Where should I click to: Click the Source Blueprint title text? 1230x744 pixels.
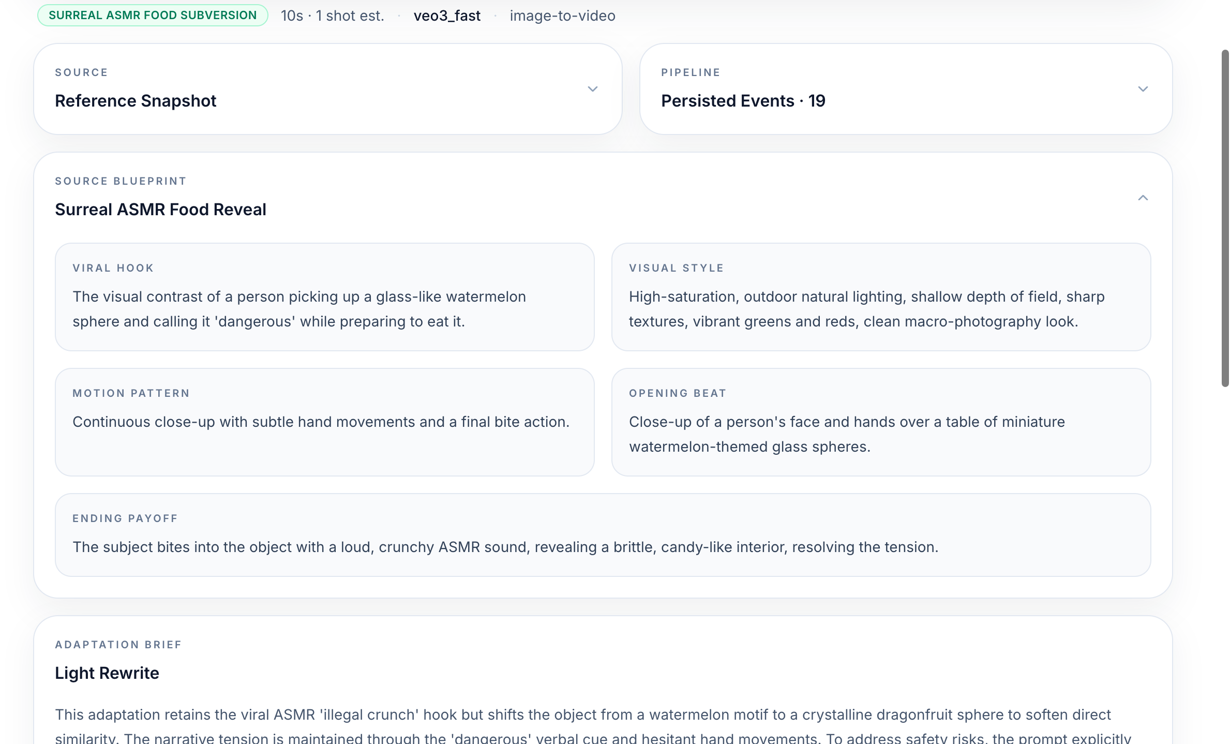tap(160, 209)
